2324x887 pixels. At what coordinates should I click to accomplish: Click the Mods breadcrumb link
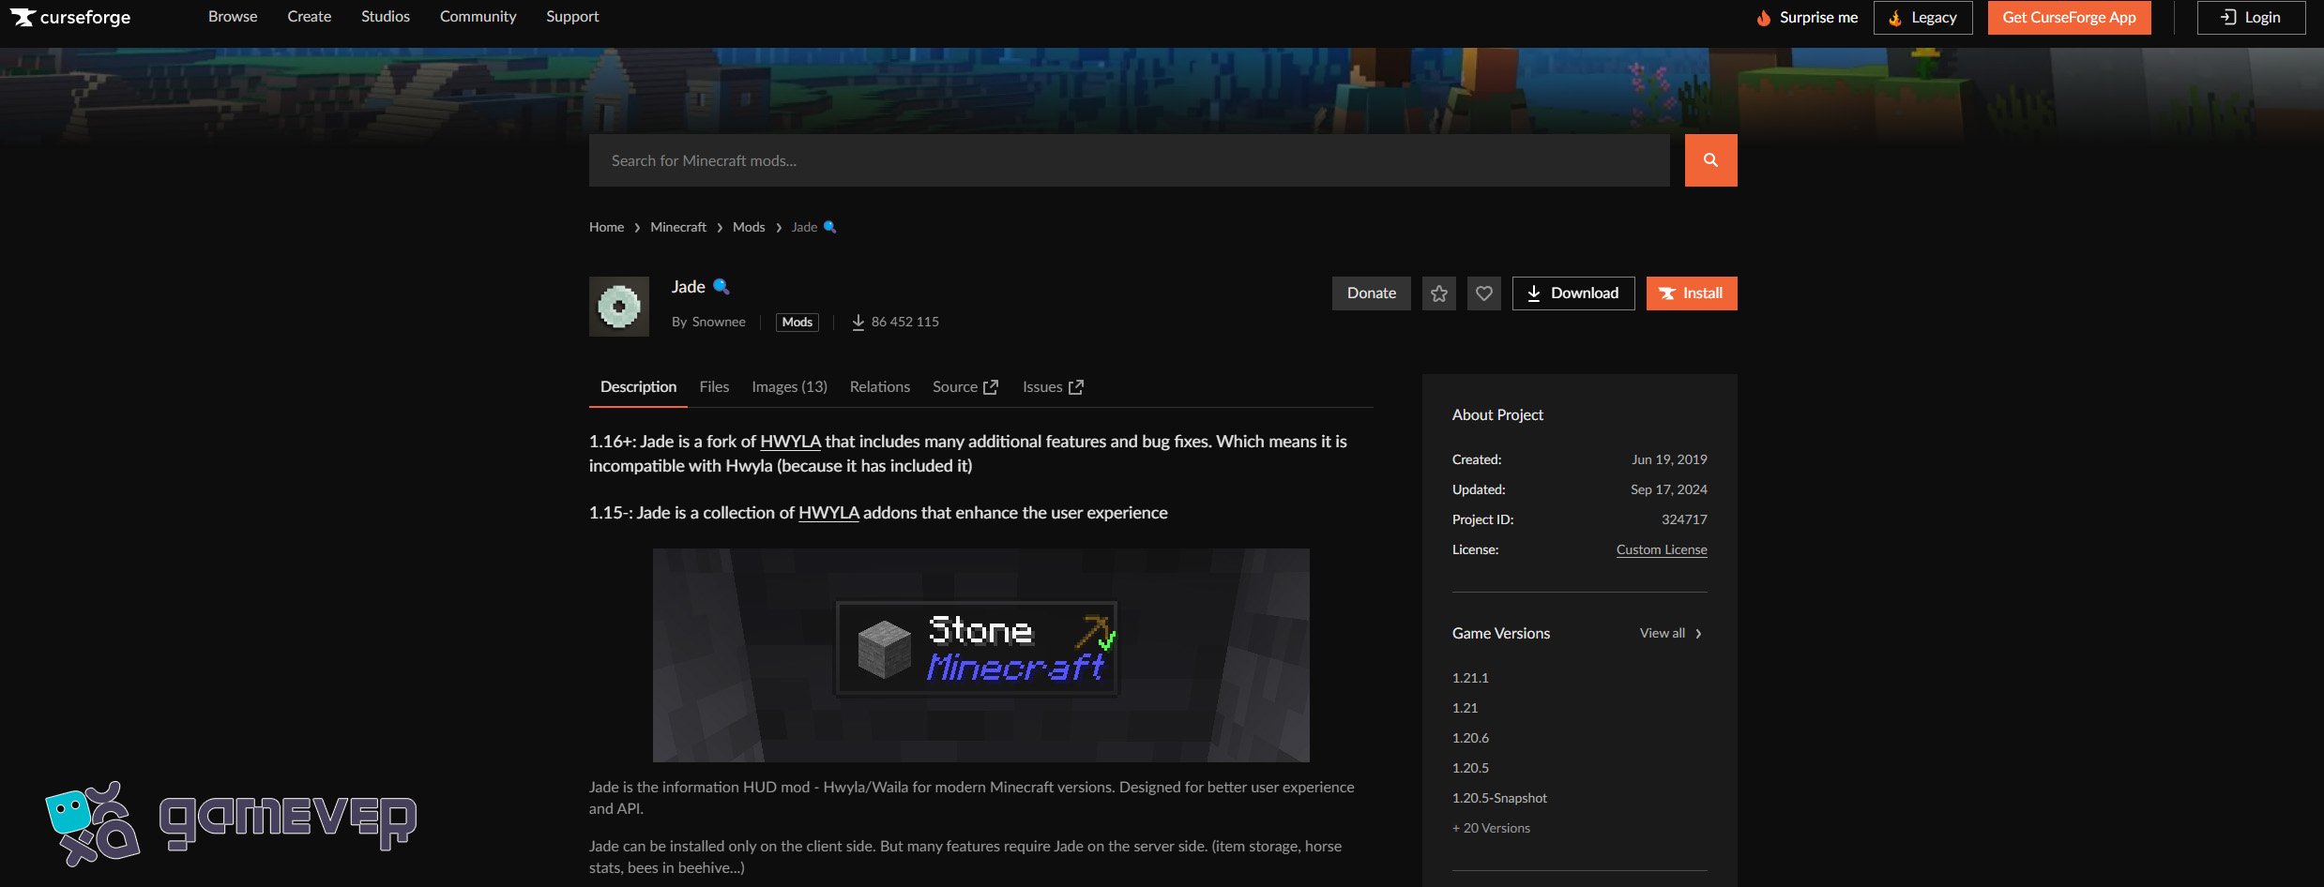pyautogui.click(x=748, y=228)
